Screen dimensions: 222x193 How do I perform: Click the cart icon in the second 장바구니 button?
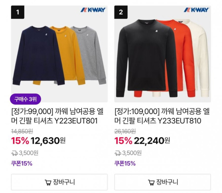(151, 182)
